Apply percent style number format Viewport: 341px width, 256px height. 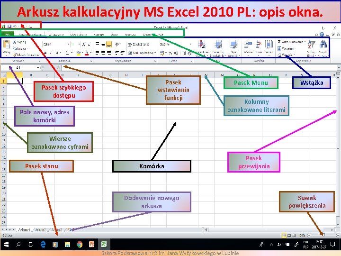[x=170, y=53]
